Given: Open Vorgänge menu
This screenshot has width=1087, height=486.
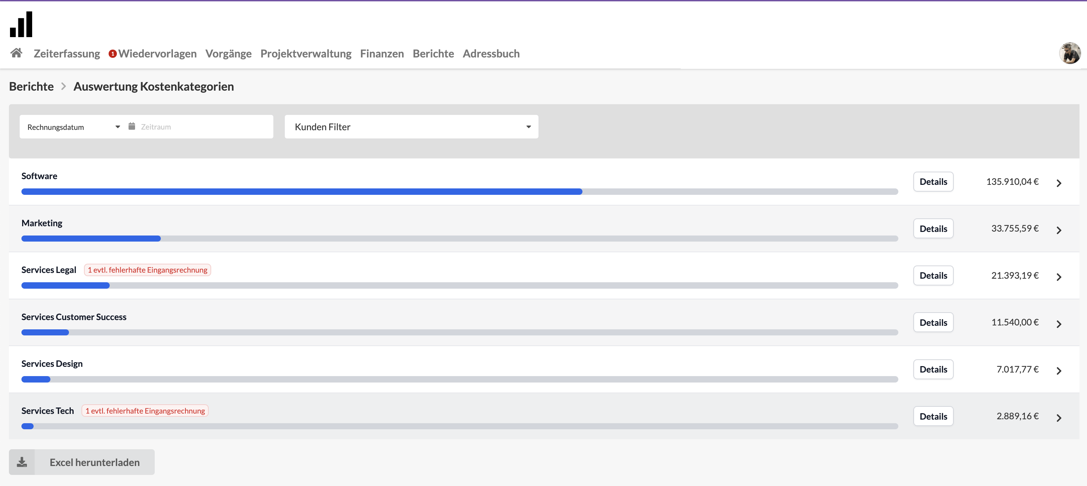Looking at the screenshot, I should (x=228, y=54).
